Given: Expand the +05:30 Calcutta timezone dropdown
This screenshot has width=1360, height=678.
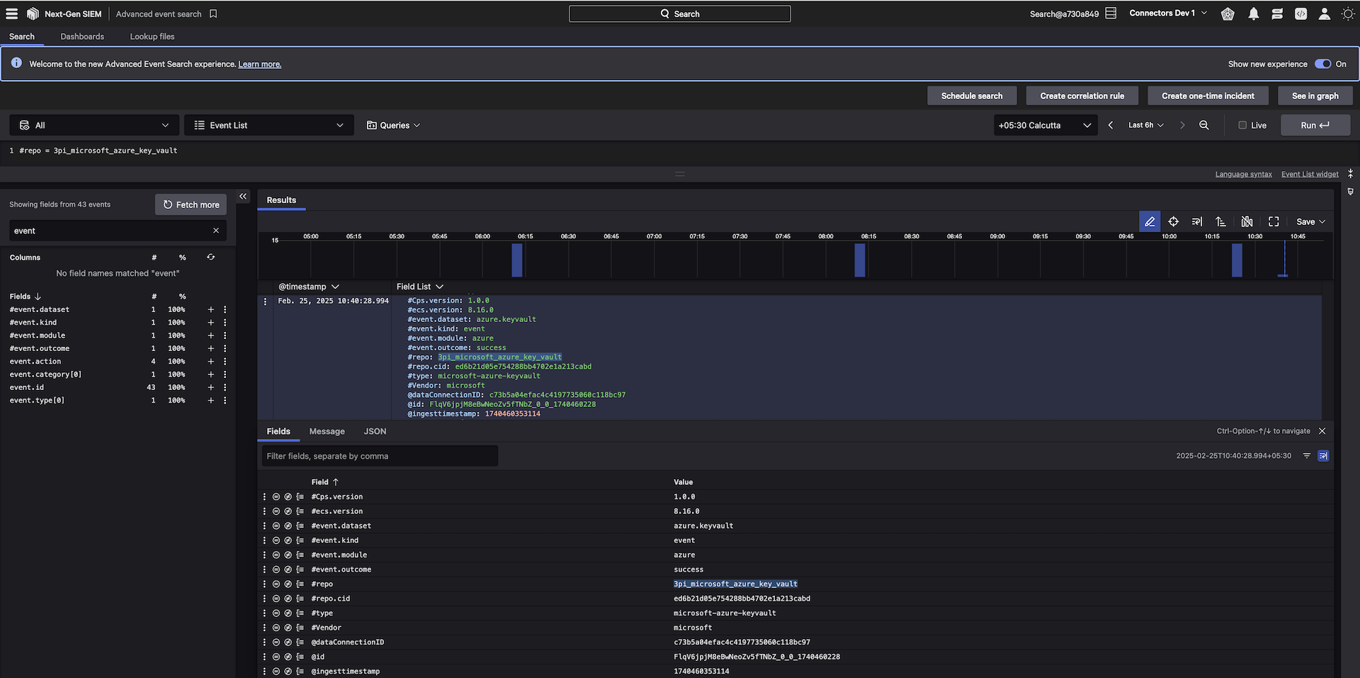Looking at the screenshot, I should point(1044,125).
